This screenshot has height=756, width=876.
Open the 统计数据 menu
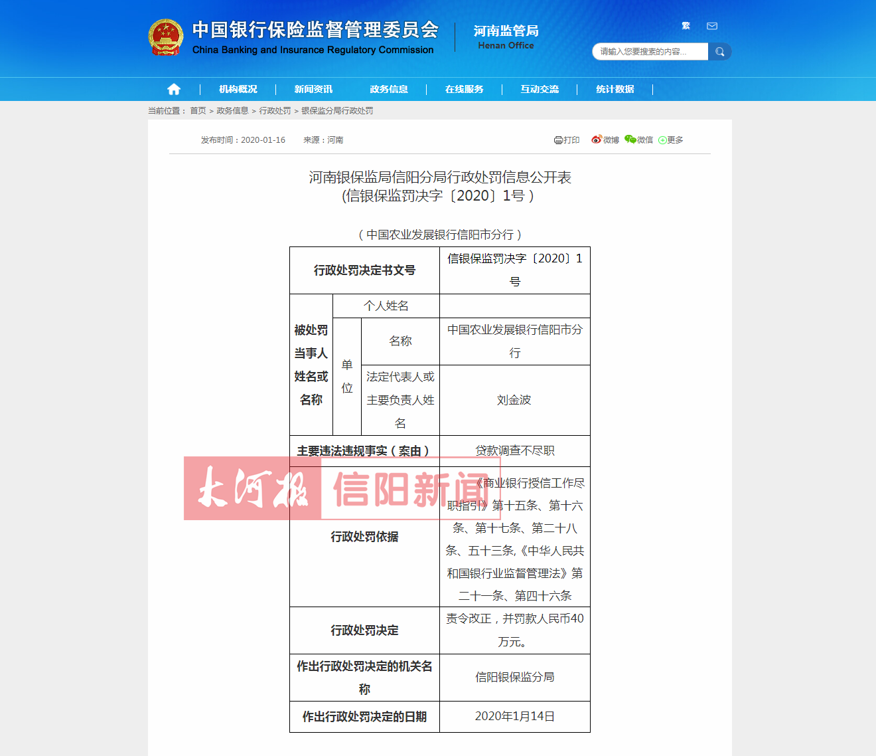(615, 89)
